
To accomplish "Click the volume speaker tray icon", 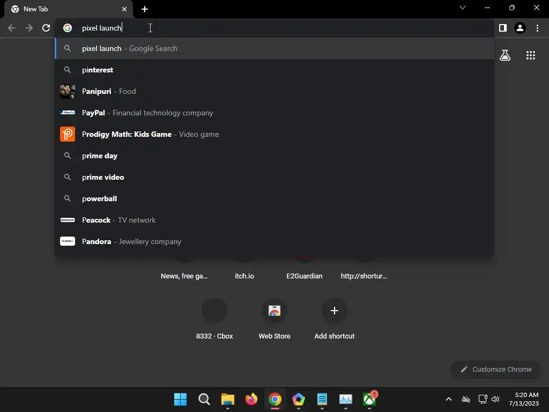I will click(495, 399).
